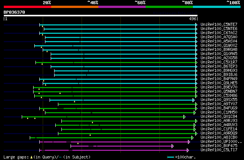Click the green arrowhead ending the Q01C84 alignment
Viewport: 244px width, 160px height.
(x=185, y=117)
